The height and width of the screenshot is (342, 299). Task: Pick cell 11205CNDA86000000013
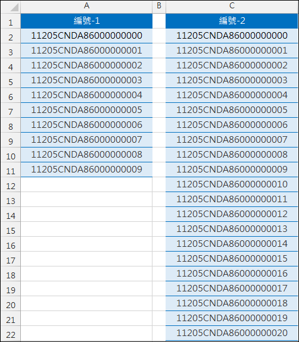[x=232, y=229]
